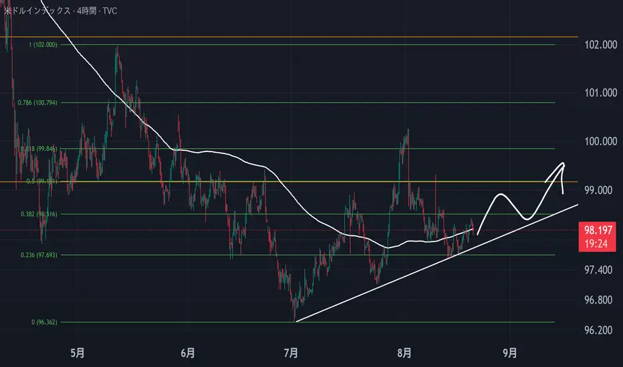Select the 0.382 (98.516) Fibonacci label
623x367 pixels.
[39, 214]
